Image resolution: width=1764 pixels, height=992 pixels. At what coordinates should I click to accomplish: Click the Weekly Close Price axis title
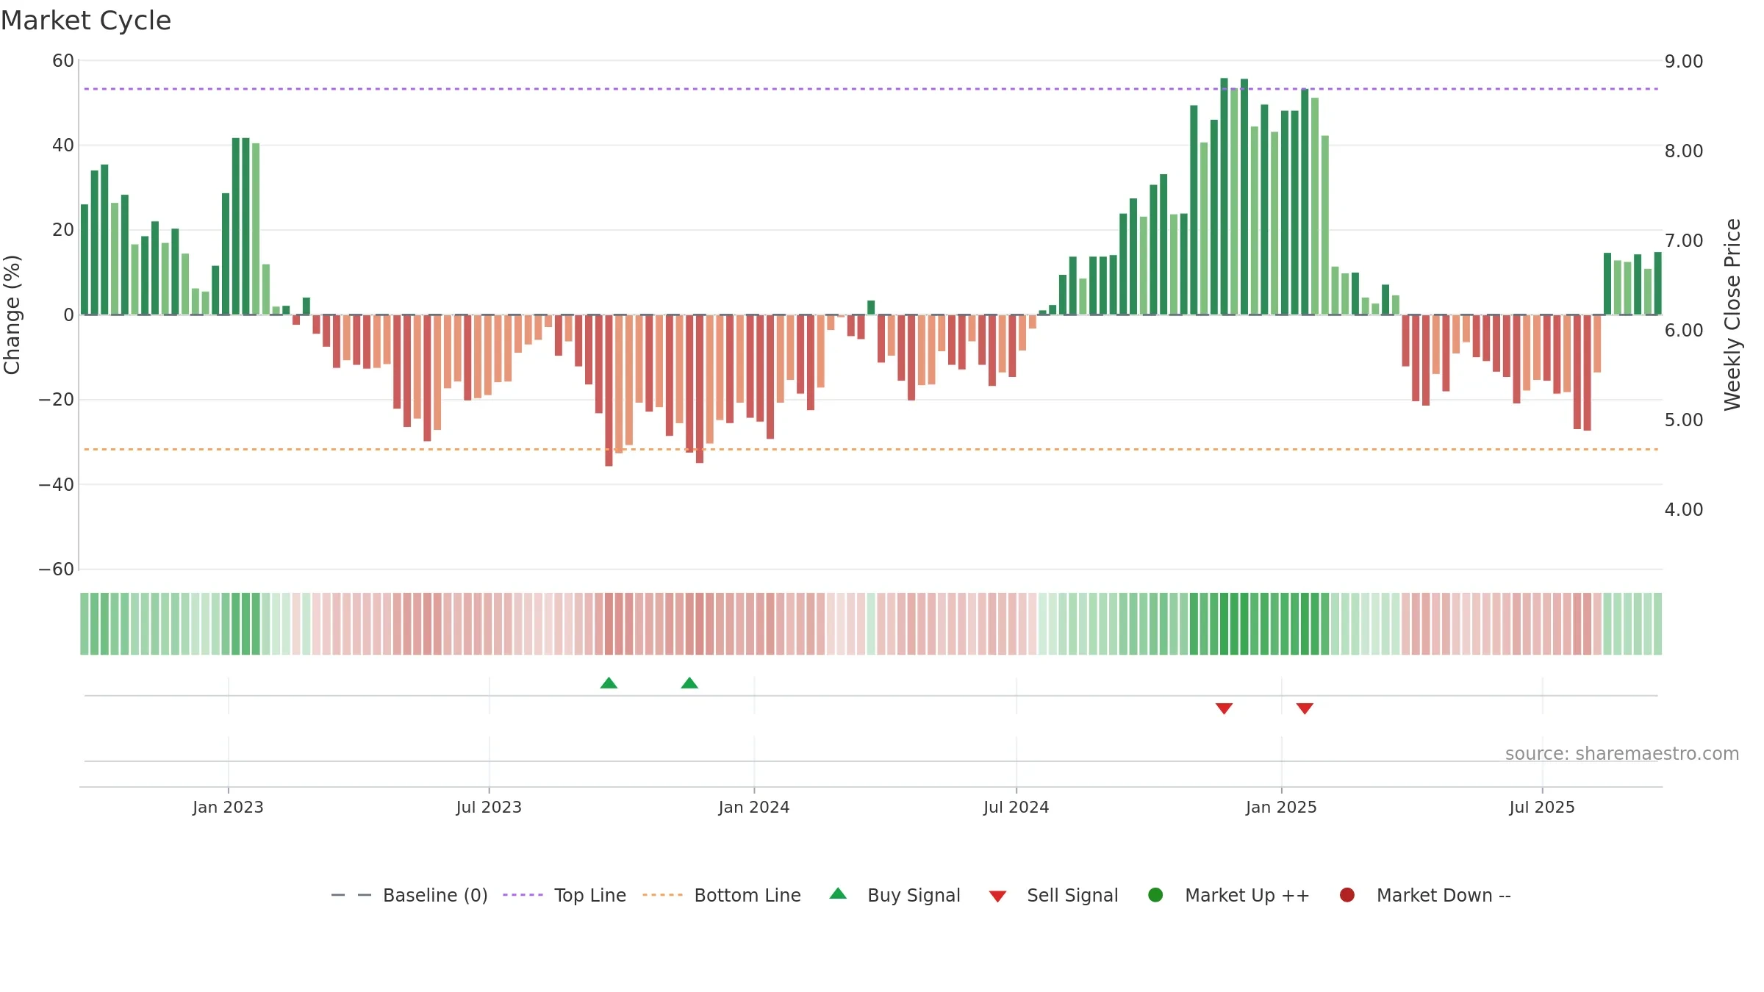coord(1732,315)
